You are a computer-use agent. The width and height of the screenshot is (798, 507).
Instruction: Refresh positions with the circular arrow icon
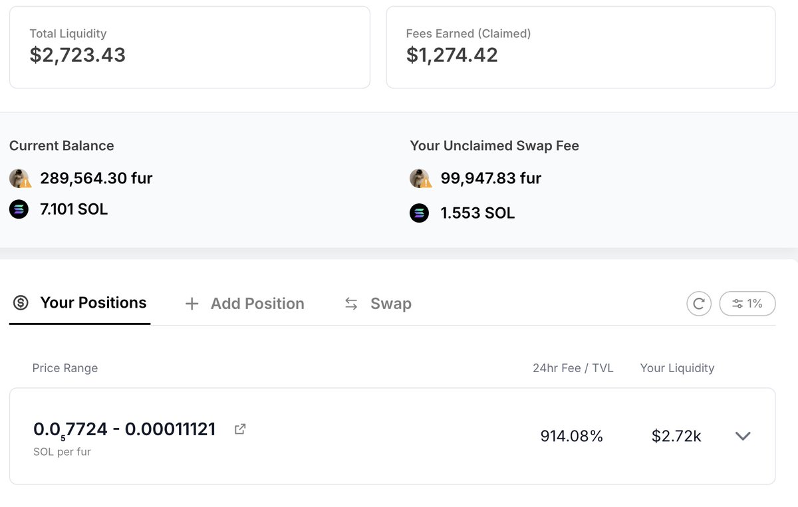click(x=699, y=304)
